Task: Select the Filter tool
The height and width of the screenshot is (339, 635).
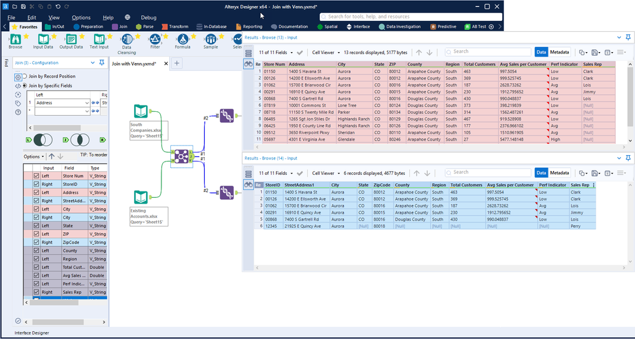Action: [154, 42]
